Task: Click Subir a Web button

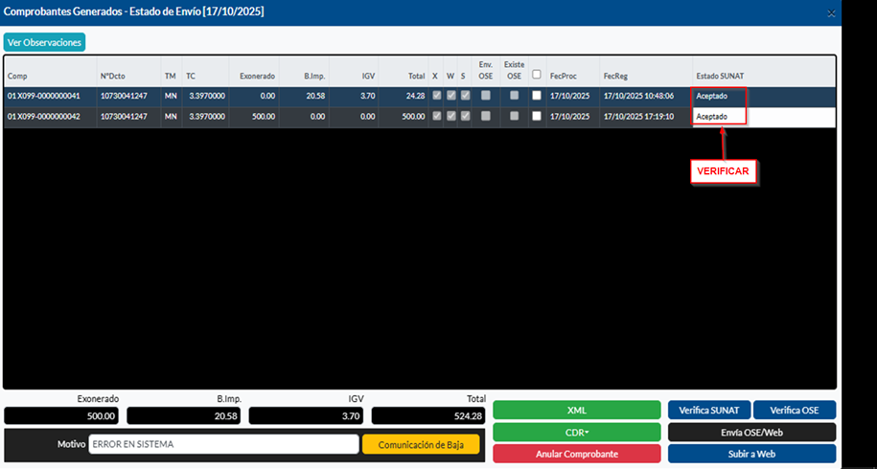Action: (x=751, y=454)
